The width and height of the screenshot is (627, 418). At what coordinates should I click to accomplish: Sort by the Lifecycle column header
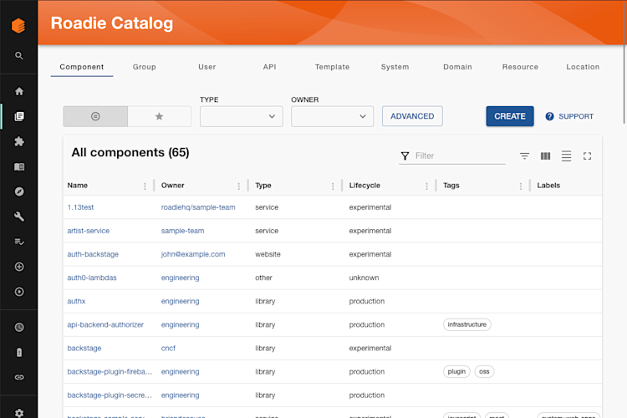tap(364, 186)
